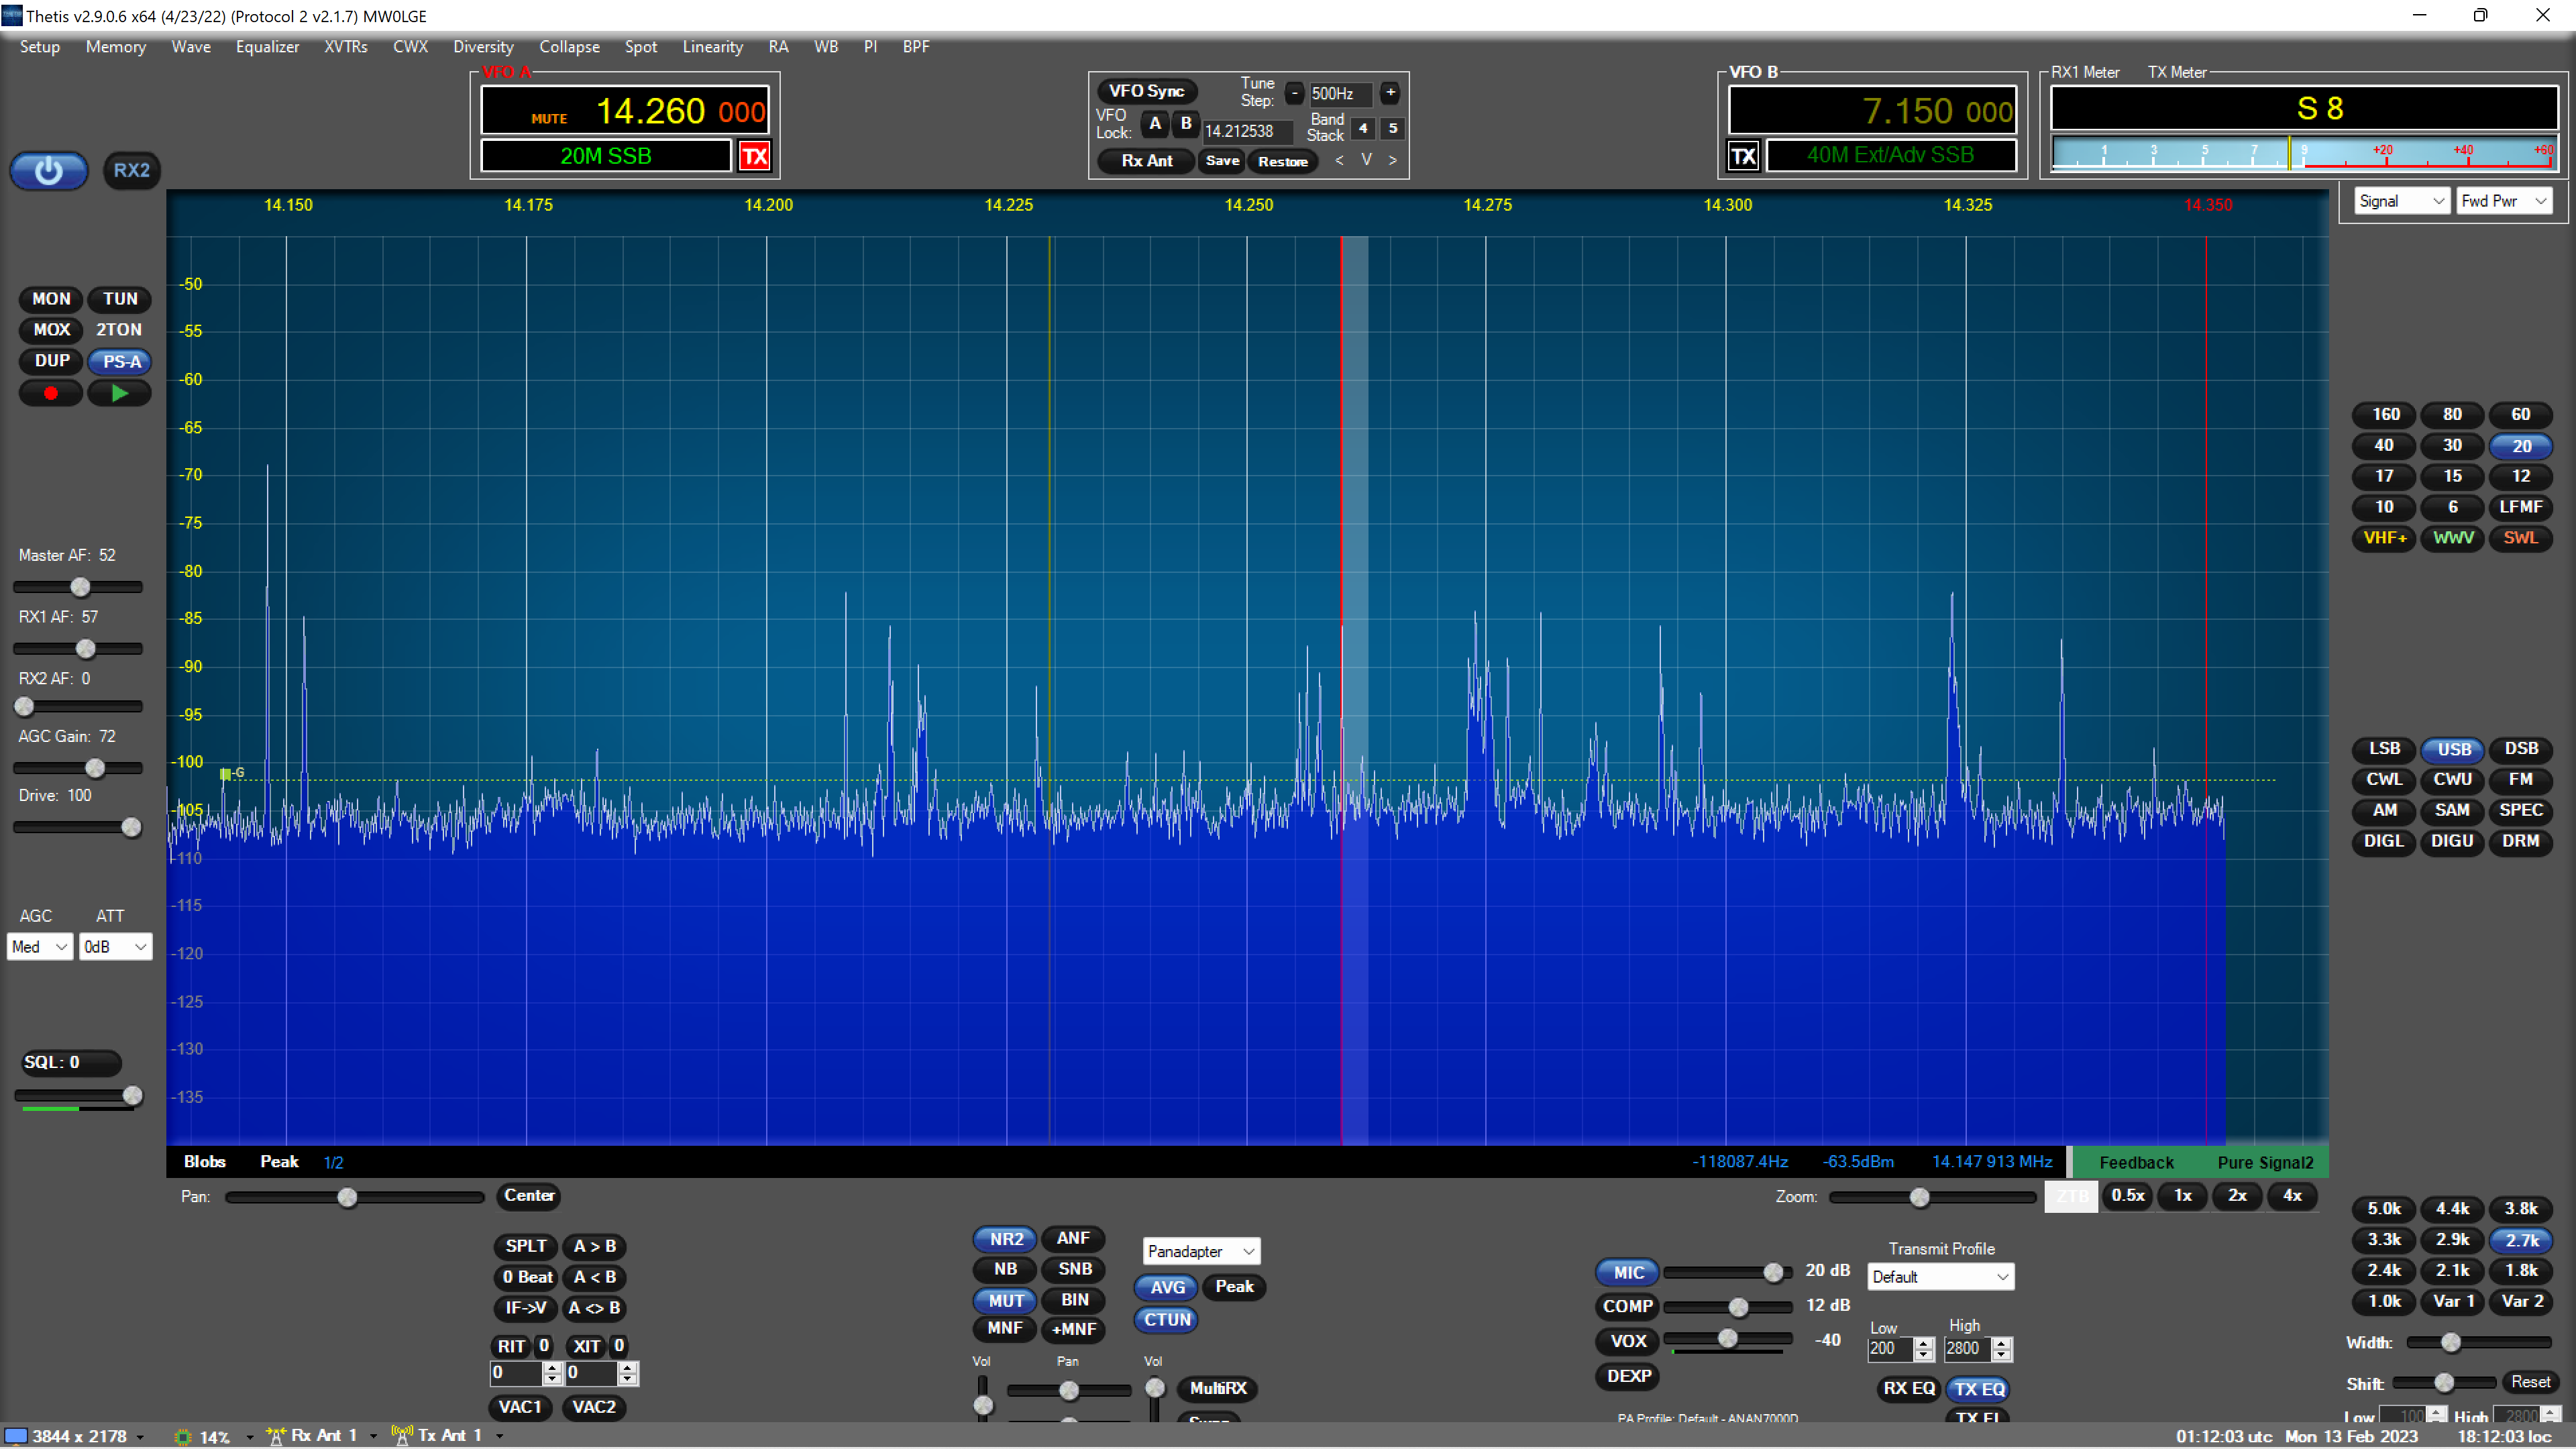Open the Linearity menu
Image resolution: width=2576 pixels, height=1449 pixels.
[x=713, y=47]
